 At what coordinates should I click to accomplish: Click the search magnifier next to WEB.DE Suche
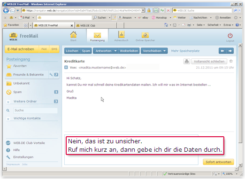coord(235,10)
